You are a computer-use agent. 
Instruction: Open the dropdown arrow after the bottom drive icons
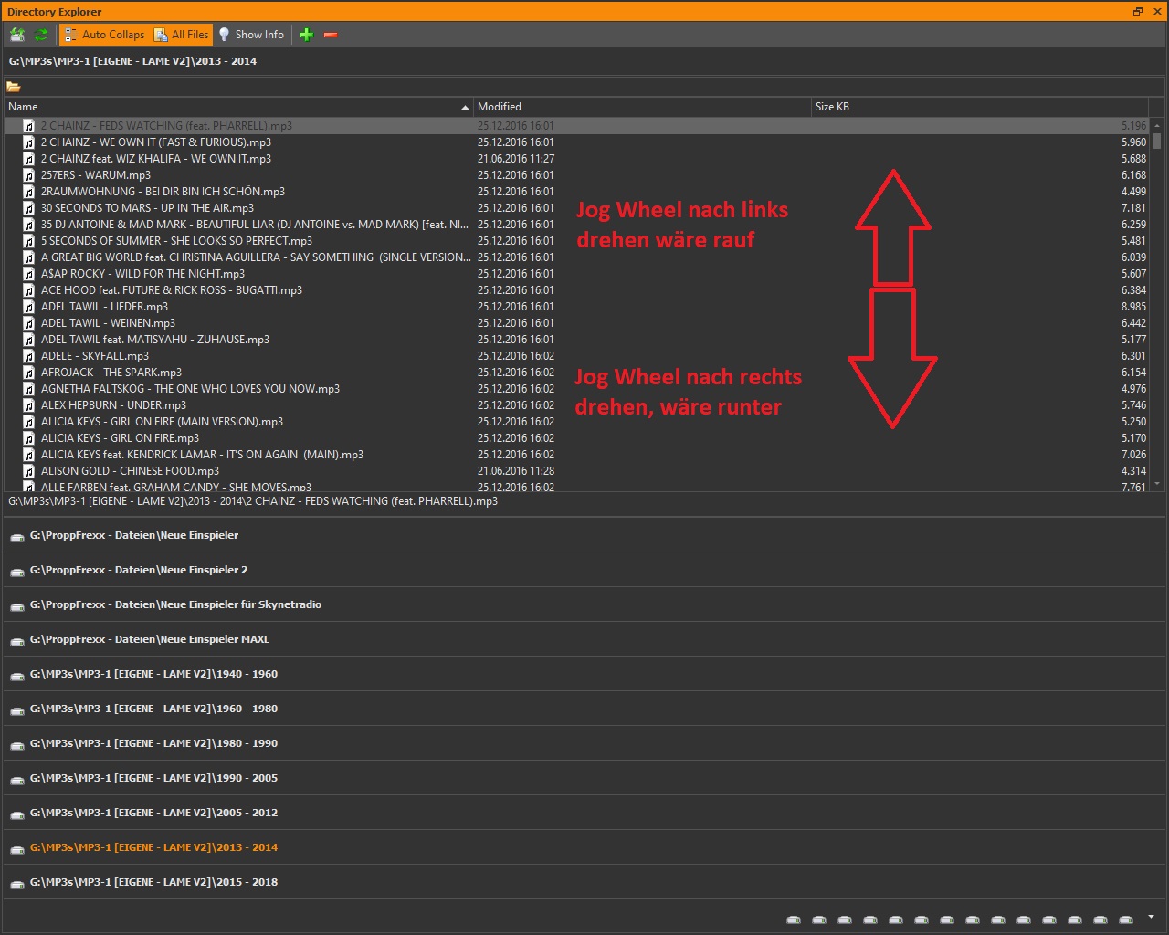[1151, 917]
